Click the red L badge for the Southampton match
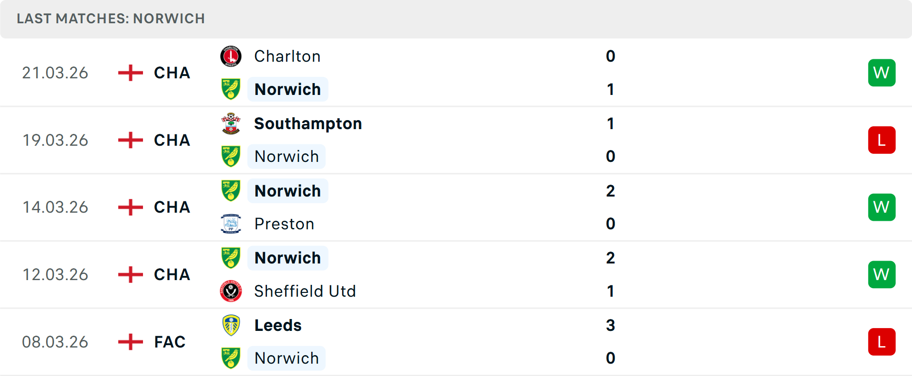The width and height of the screenshot is (912, 376). [x=882, y=140]
